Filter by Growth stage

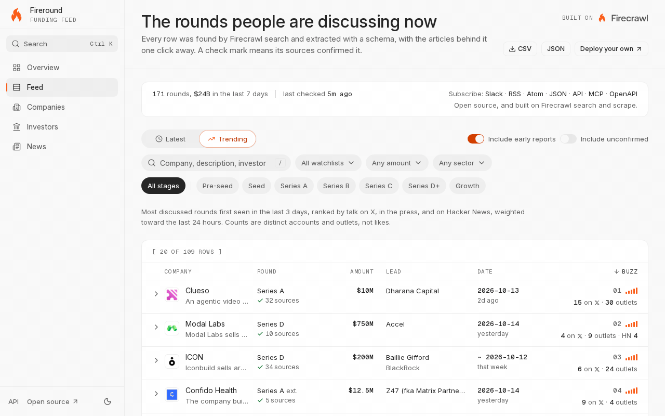pos(468,186)
